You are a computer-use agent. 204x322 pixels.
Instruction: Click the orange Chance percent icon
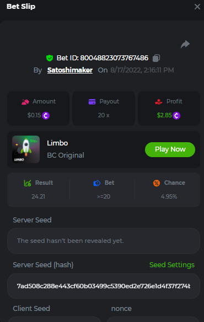click(157, 183)
